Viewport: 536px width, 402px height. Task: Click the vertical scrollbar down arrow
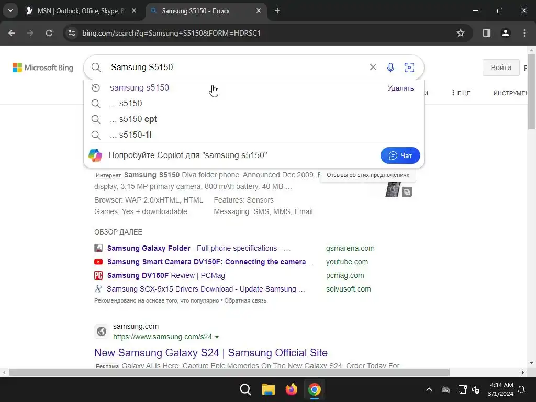pos(532,363)
